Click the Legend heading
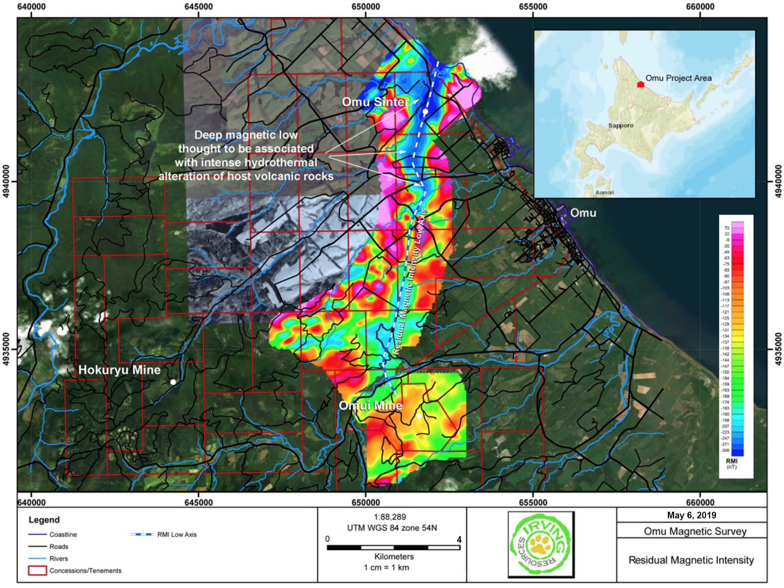 44,520
